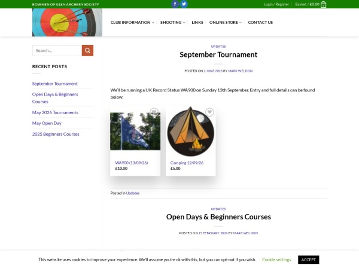Open 2025 Beginners Courses post
Viewport: 359px width, 269px height.
click(x=56, y=134)
